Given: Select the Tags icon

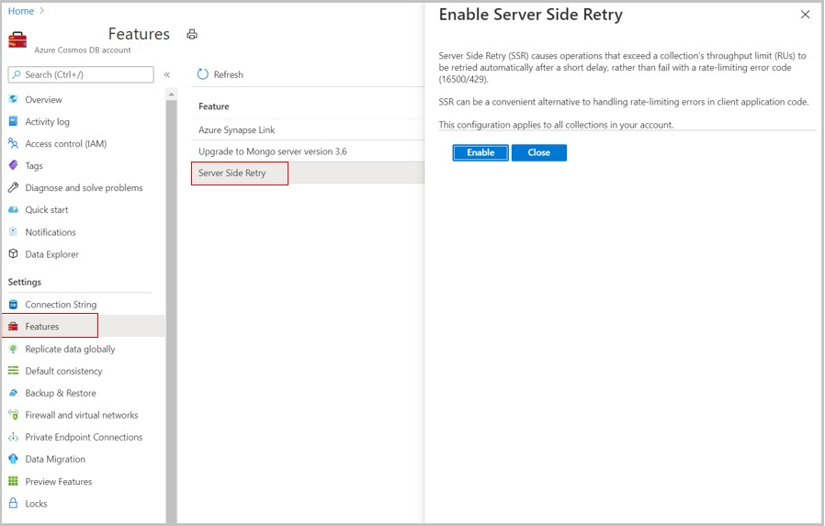Looking at the screenshot, I should 13,165.
